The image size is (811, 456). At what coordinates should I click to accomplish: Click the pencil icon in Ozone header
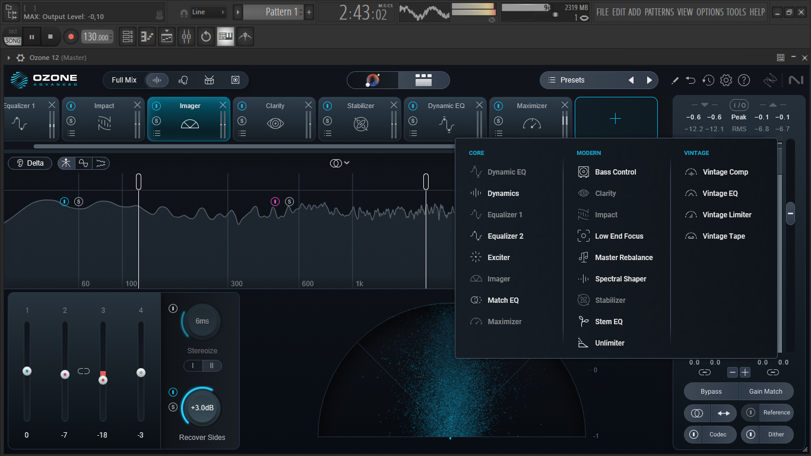(675, 80)
